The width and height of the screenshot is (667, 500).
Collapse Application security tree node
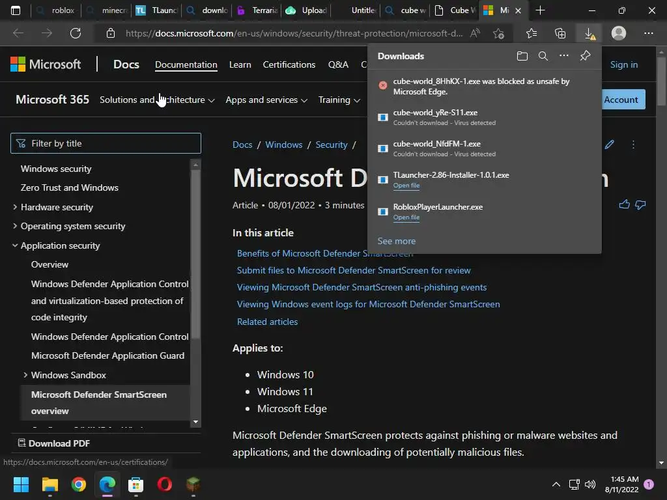pos(15,245)
